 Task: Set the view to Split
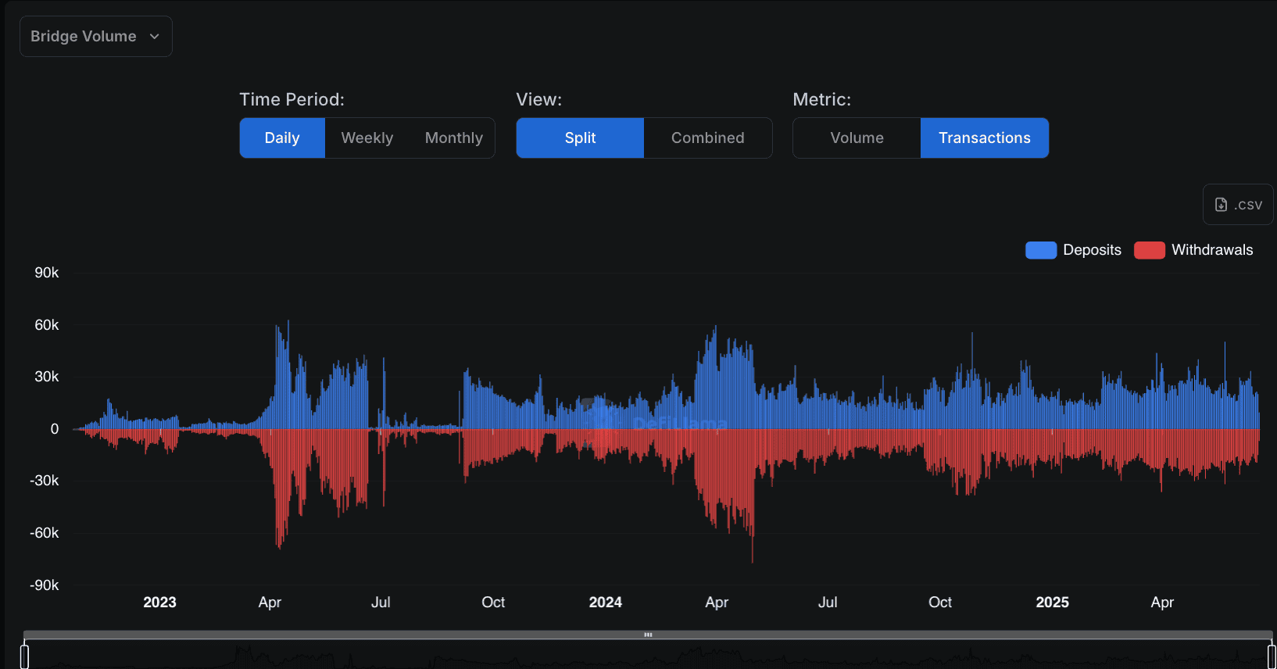580,138
